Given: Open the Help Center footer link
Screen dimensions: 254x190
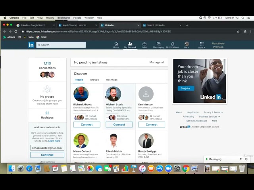Looking at the screenshot, I should point(192,112).
